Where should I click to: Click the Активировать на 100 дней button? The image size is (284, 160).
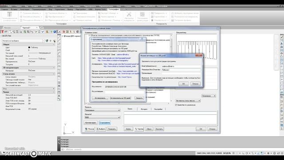(120, 98)
